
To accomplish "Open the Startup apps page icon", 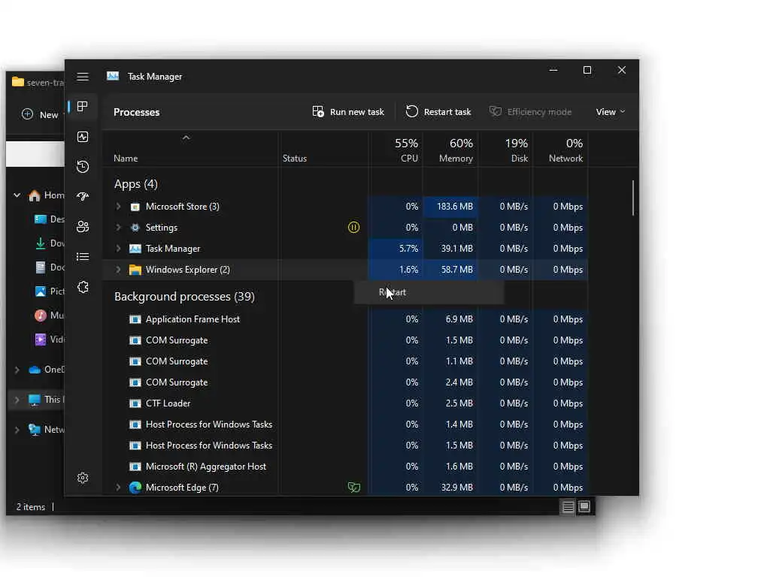I will (83, 196).
